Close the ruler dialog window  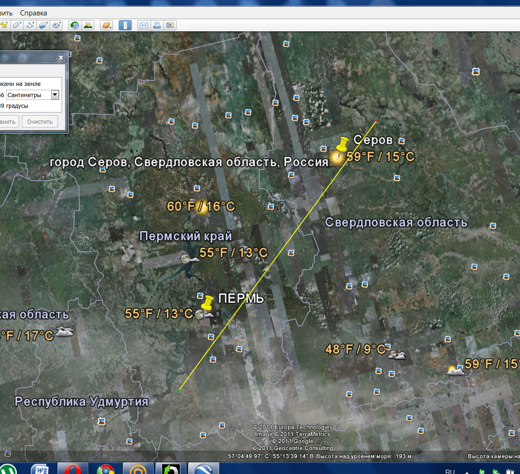click(x=61, y=58)
